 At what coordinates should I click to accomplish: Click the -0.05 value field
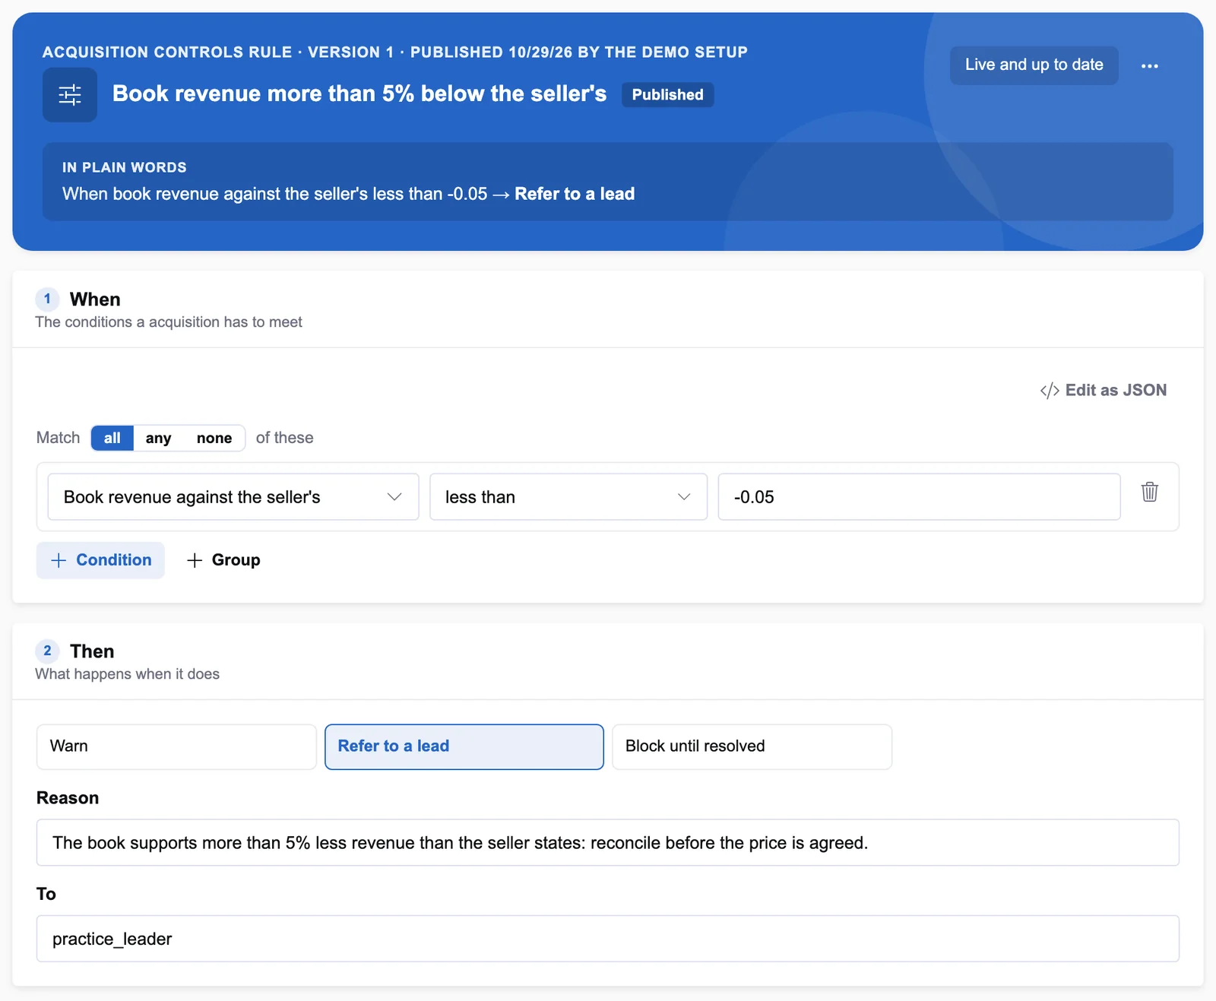[919, 497]
